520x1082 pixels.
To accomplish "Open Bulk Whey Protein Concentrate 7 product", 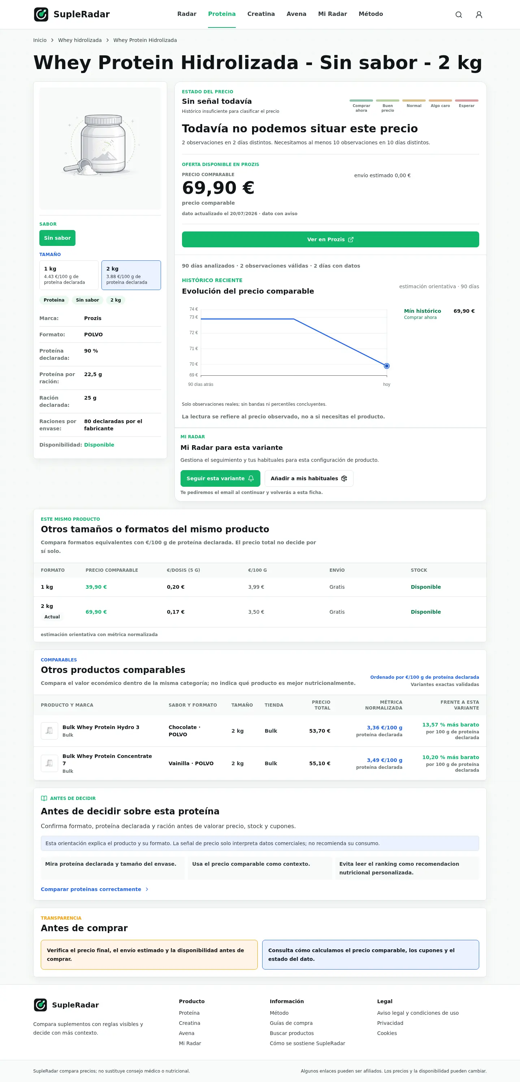I will tap(107, 759).
